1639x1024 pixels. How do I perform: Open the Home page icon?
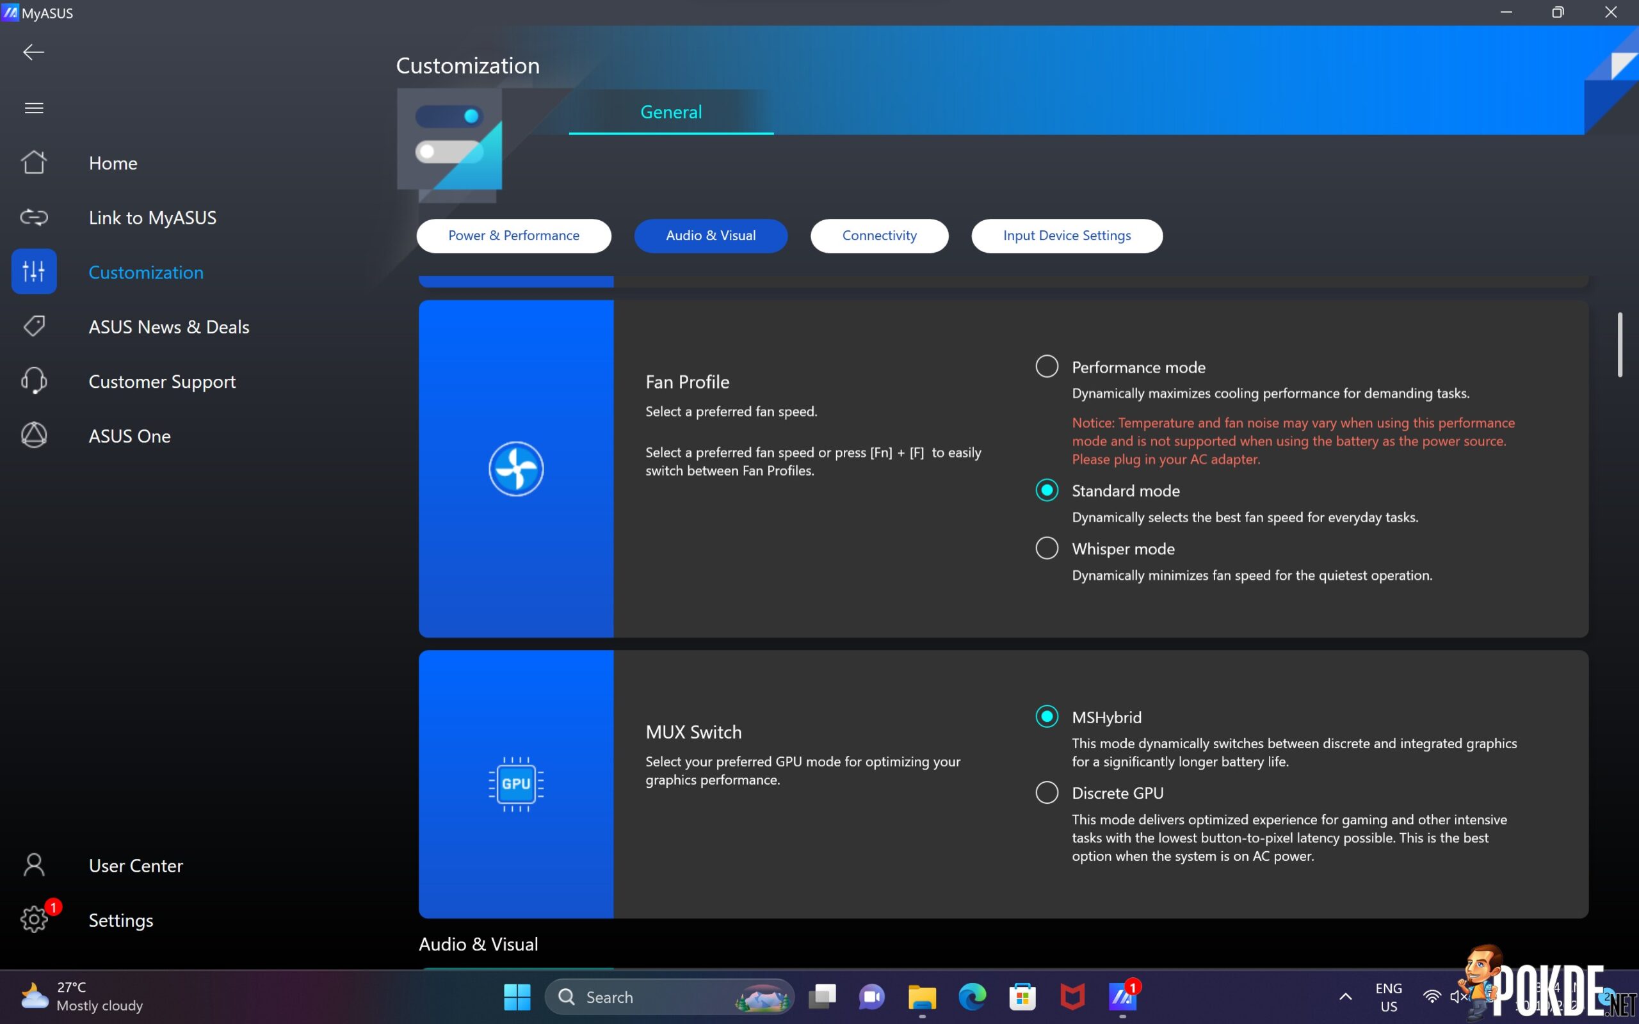34,163
